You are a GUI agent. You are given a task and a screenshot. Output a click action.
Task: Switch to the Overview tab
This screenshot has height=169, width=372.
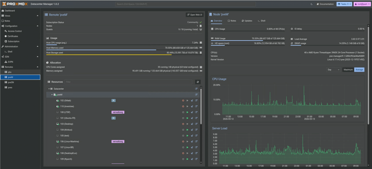pos(216,21)
